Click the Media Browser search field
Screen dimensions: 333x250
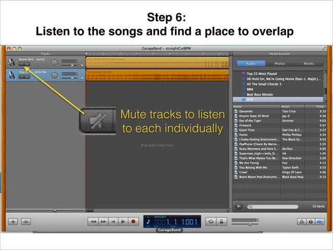click(272, 207)
